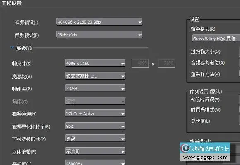Viewport: 240px width, 165px height.
Task: Open the 帧速率 dropdown showing 23.98
Action: (x=95, y=88)
